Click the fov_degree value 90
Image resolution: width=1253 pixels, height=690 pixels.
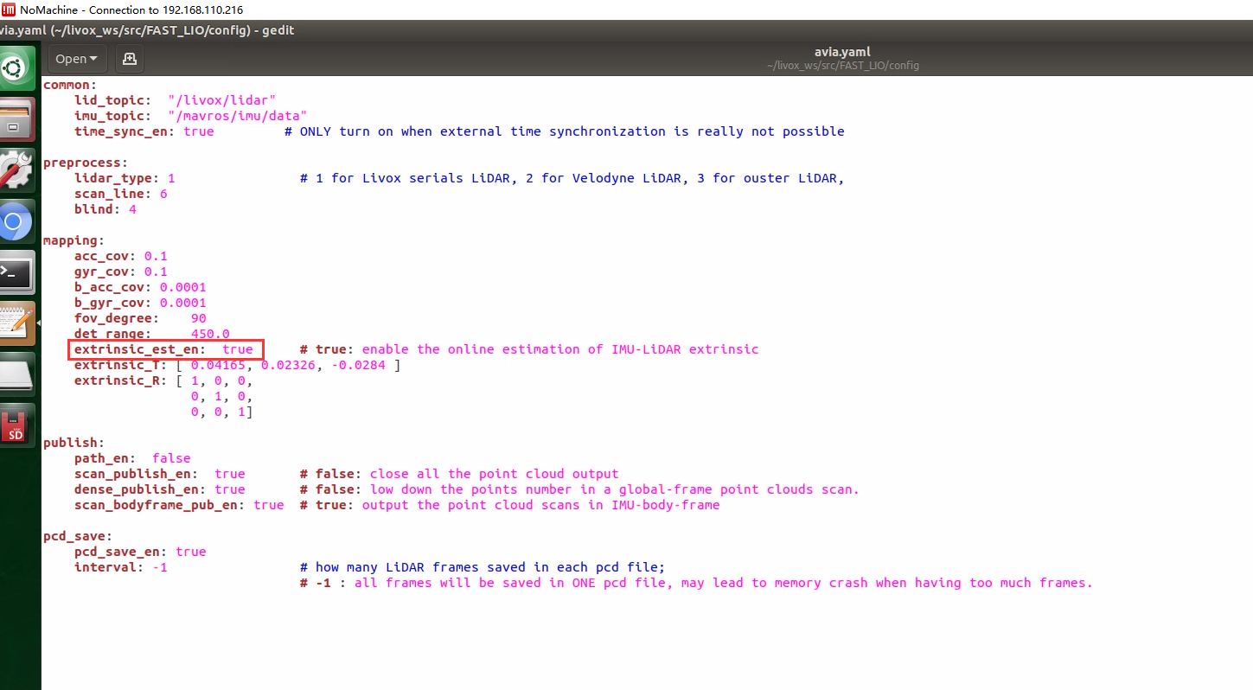click(x=199, y=318)
